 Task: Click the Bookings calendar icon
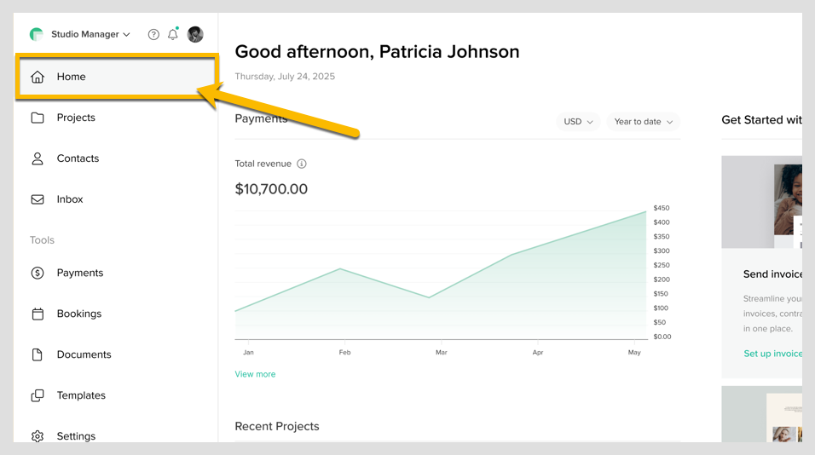tap(38, 314)
